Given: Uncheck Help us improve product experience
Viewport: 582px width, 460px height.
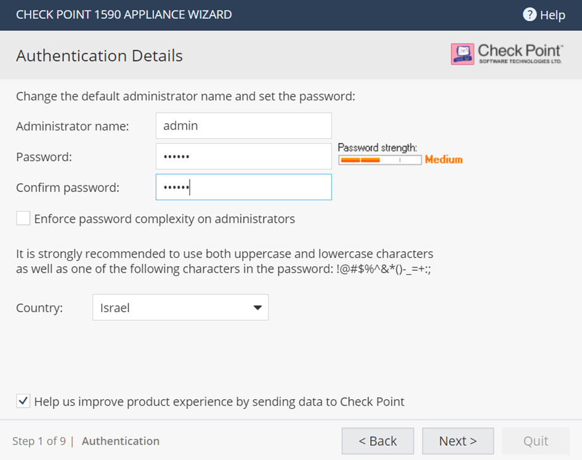Looking at the screenshot, I should point(23,401).
